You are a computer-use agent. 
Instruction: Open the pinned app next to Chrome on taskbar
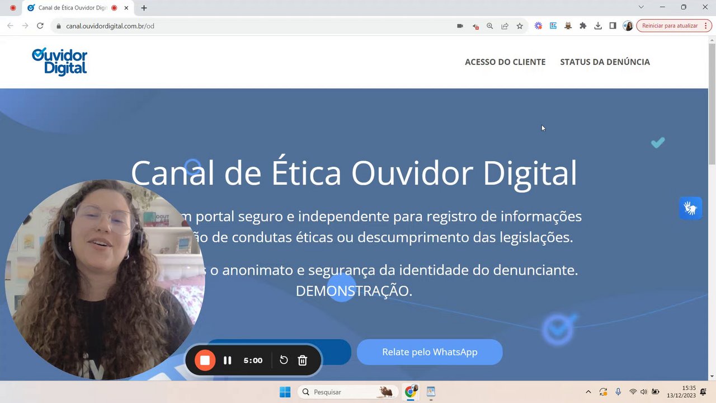coord(431,392)
